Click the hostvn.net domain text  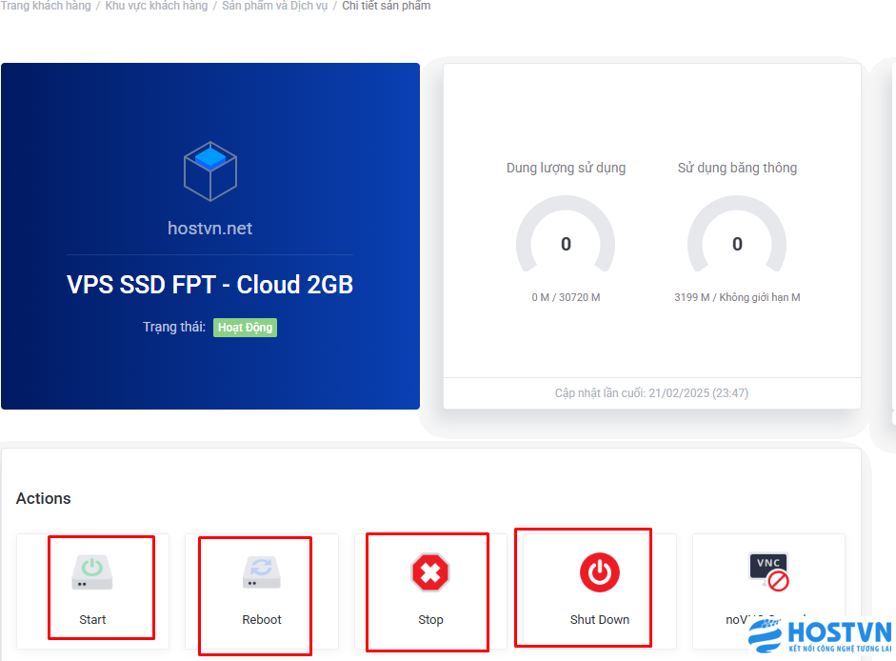[x=209, y=229]
